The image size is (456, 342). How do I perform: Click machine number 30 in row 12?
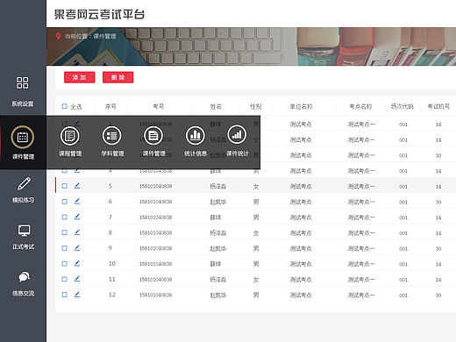tap(438, 296)
